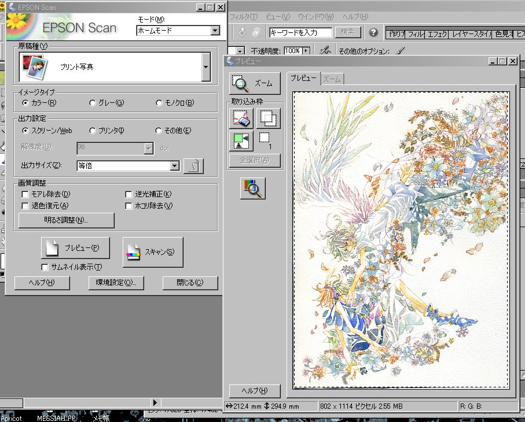The height and width of the screenshot is (422, 525).
Task: Click 作り方 palette tab in background app
Action: (396, 34)
